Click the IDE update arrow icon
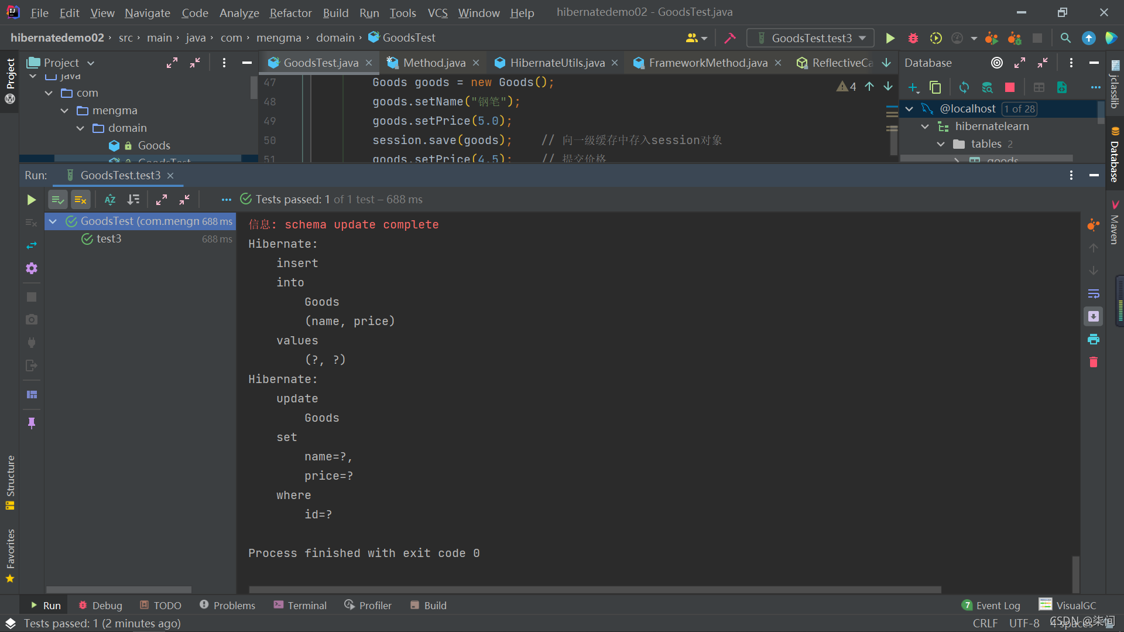The height and width of the screenshot is (632, 1124). (x=1088, y=38)
